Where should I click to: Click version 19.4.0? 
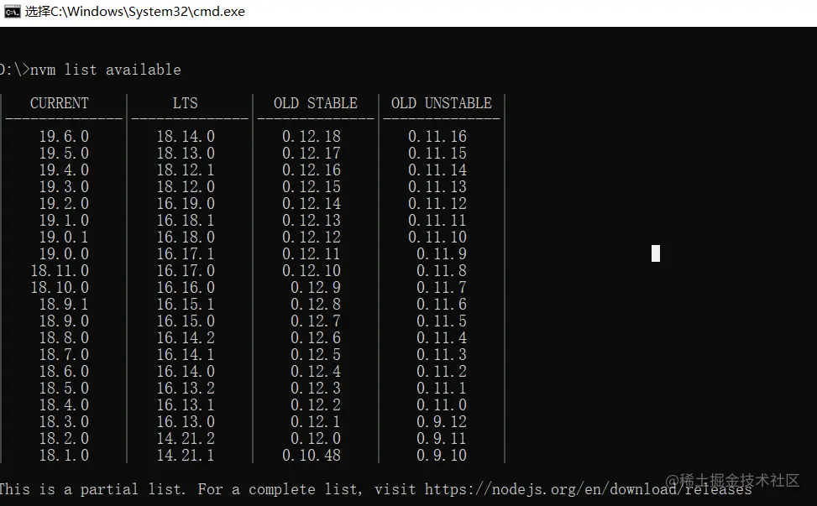coord(64,170)
